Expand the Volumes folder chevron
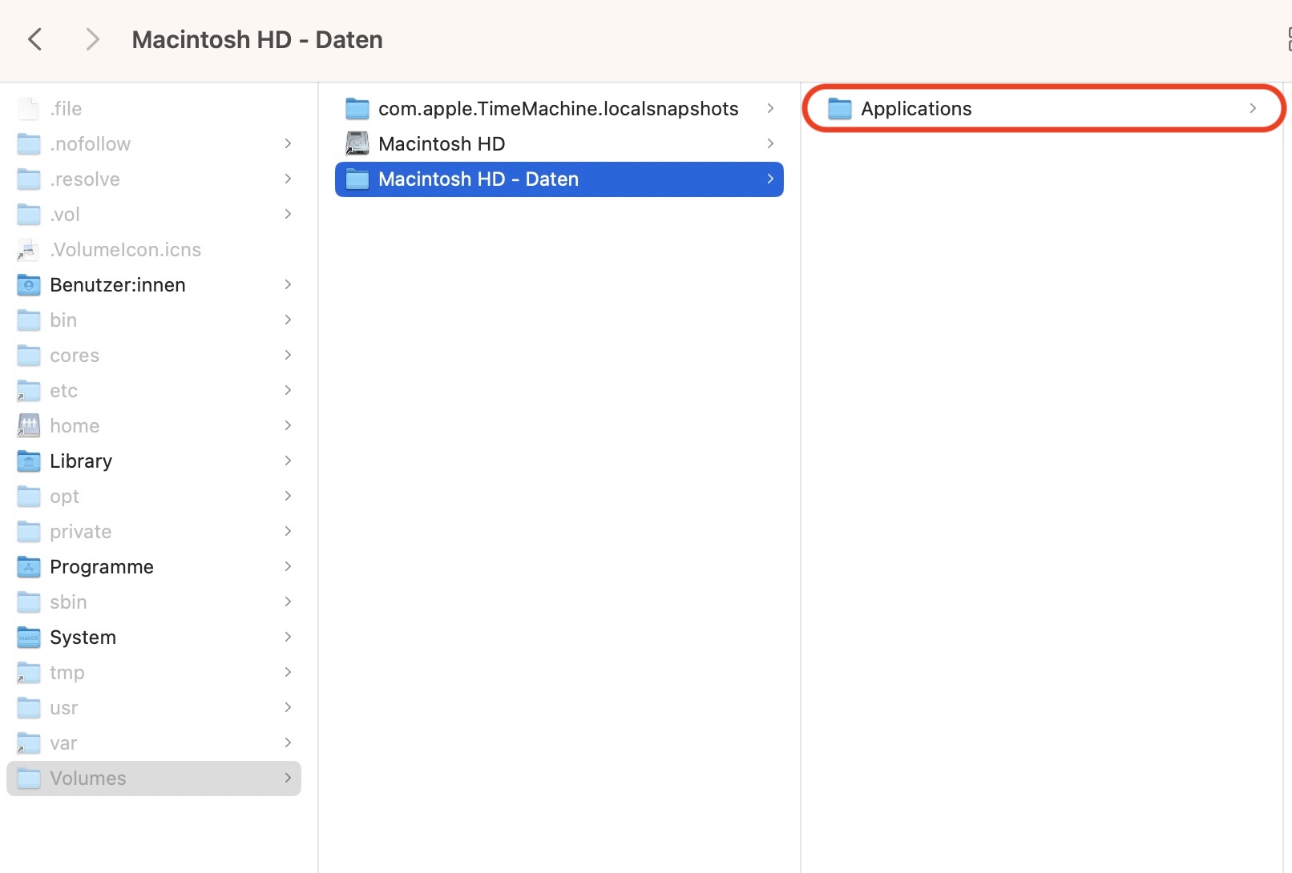 (x=288, y=778)
